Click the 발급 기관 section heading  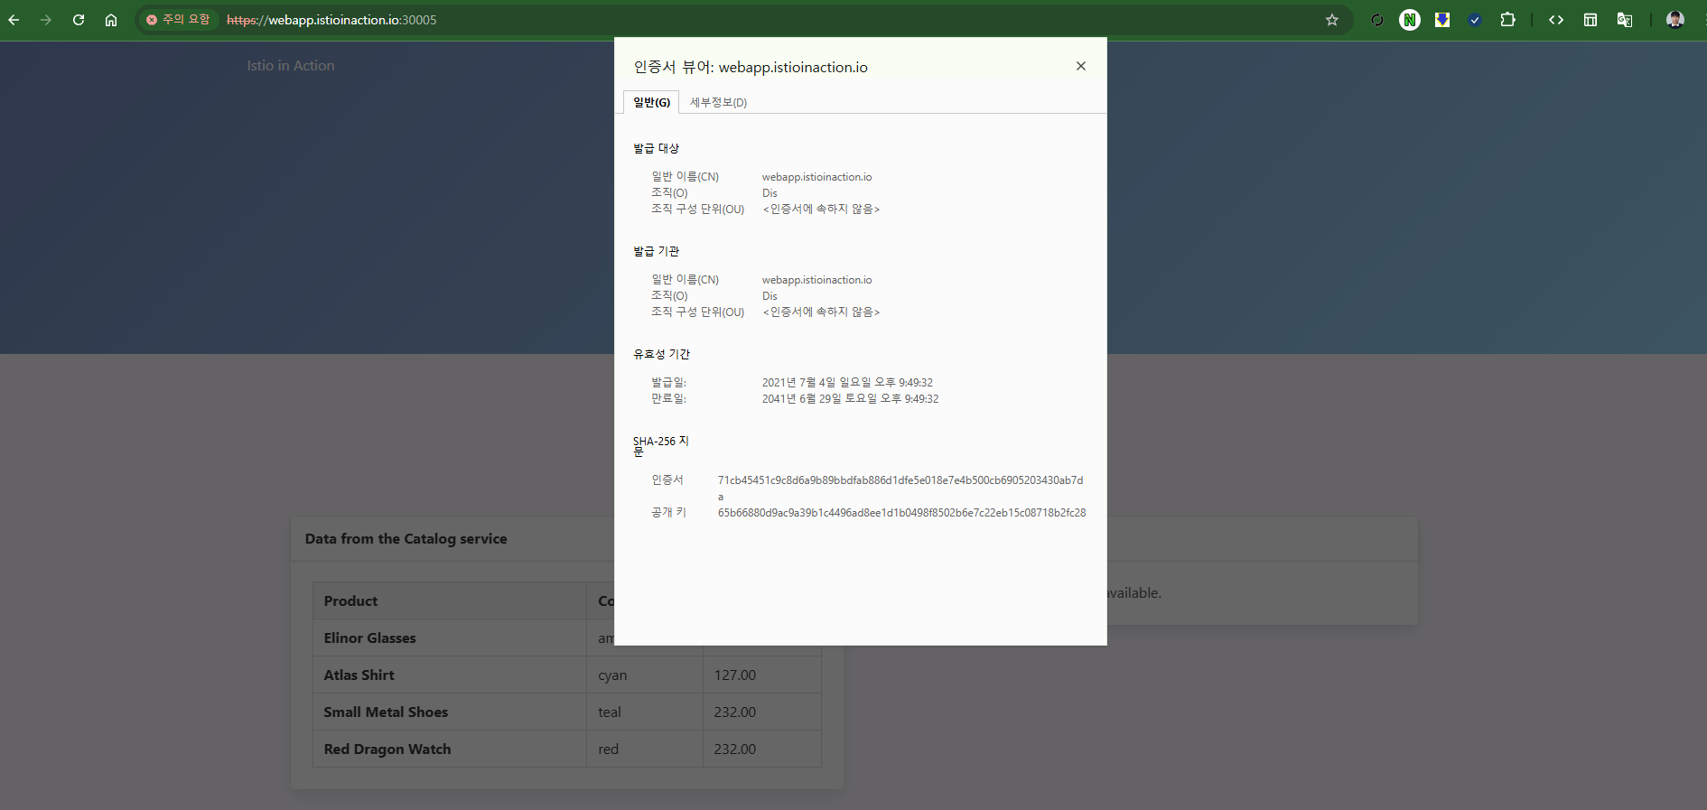[x=656, y=251]
